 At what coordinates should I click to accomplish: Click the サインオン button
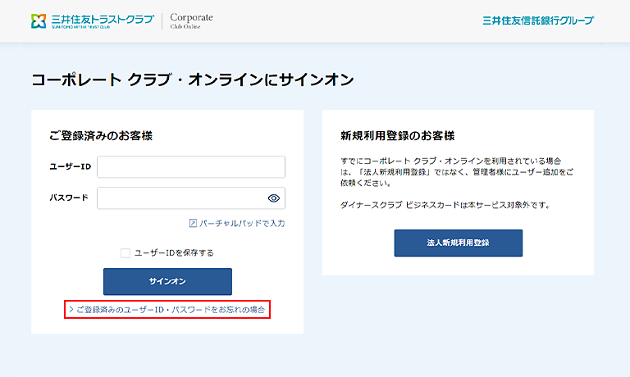pos(167,281)
